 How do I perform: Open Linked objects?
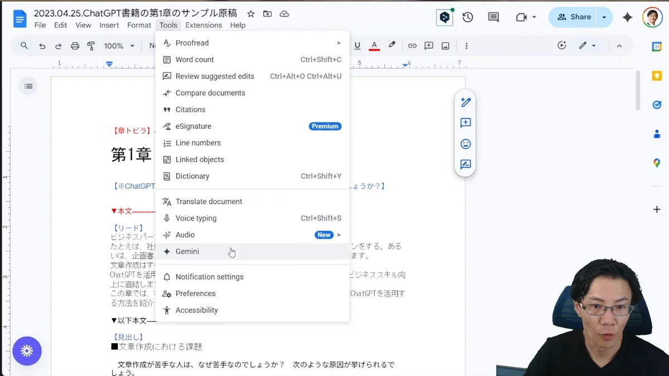pyautogui.click(x=253, y=159)
